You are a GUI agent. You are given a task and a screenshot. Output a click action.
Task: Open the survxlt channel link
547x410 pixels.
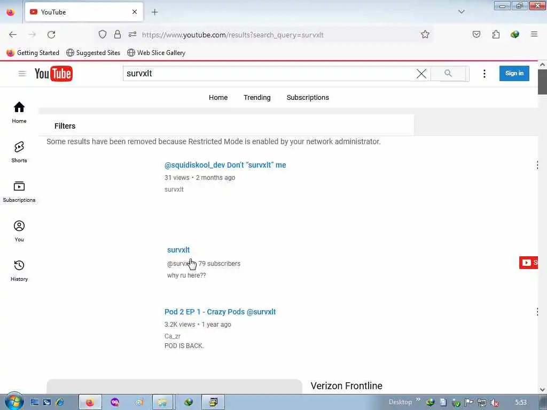point(178,250)
